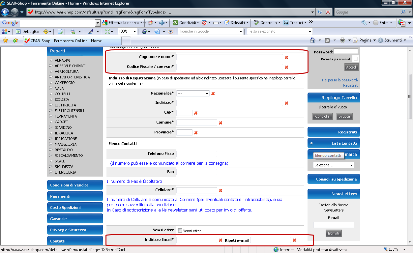The width and height of the screenshot is (413, 253).
Task: Click the popup blocker icon
Action: [x=204, y=23]
